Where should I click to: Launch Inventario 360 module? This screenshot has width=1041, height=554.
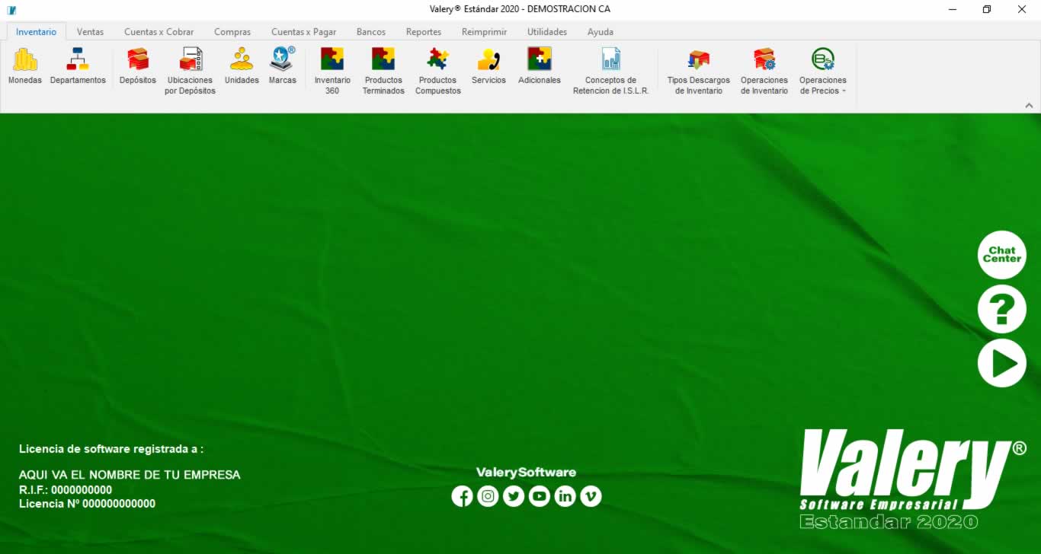(332, 61)
